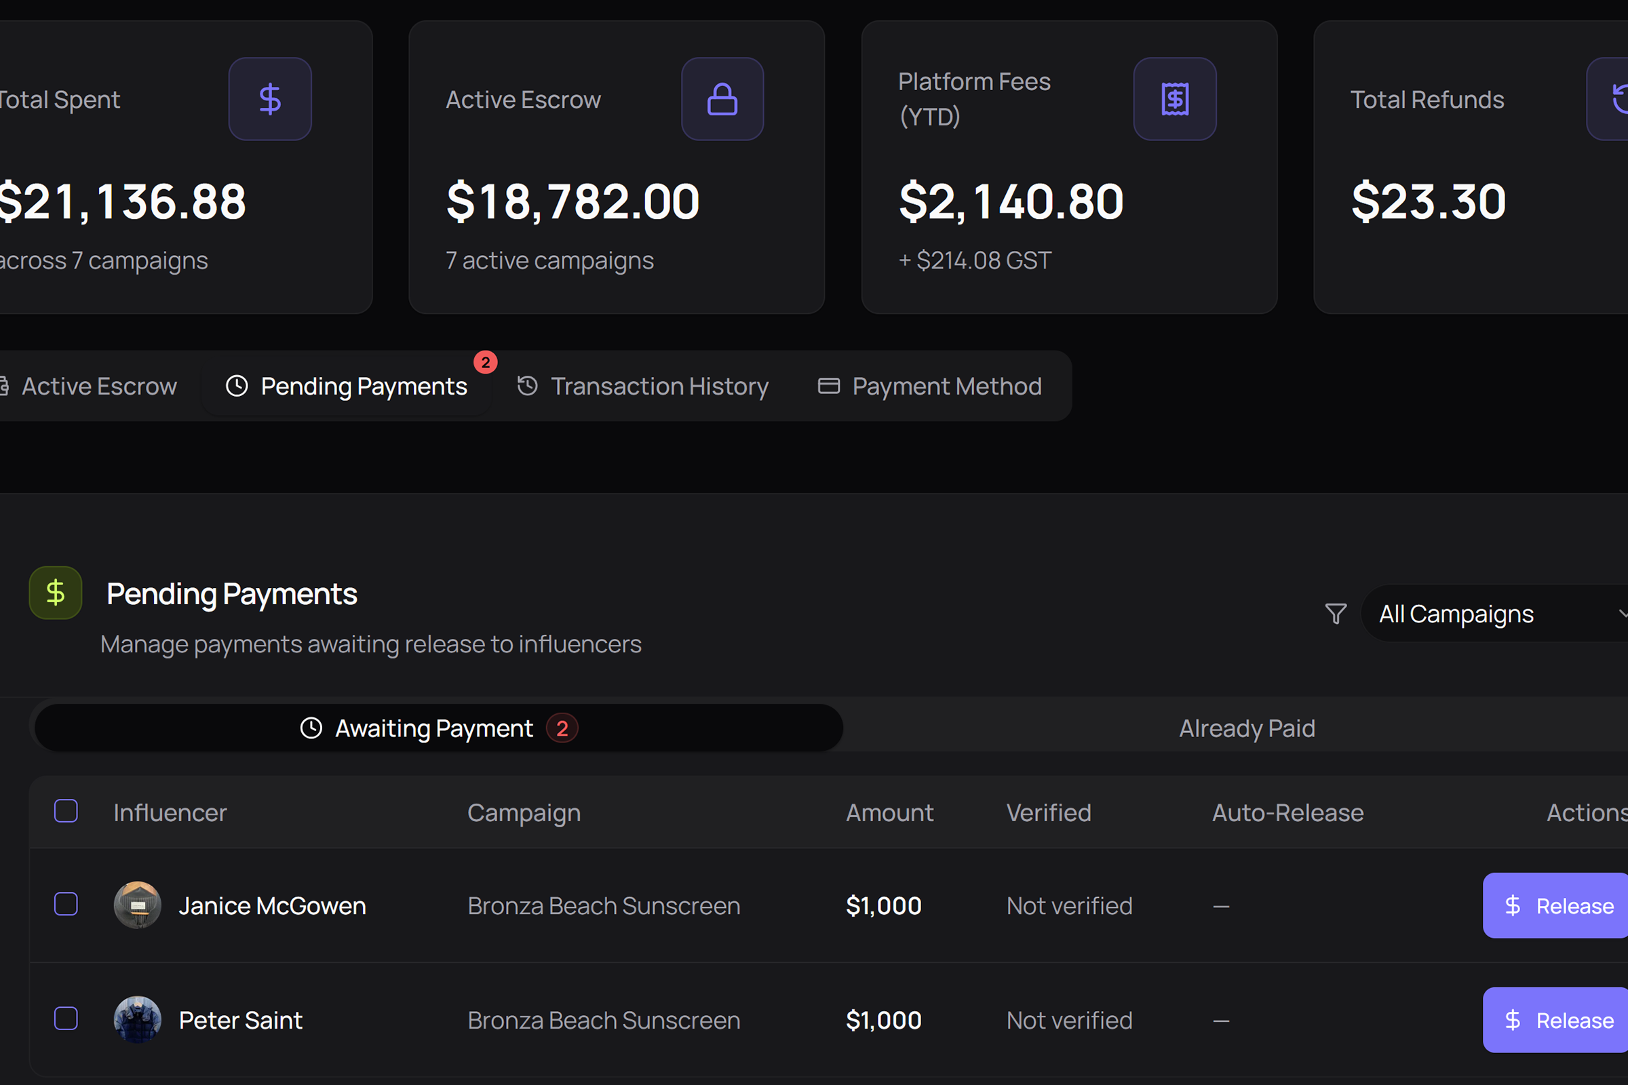Screen dimensions: 1628x1085
Task: Click the green dollar icon beside Pending Payments heading
Action: [55, 592]
